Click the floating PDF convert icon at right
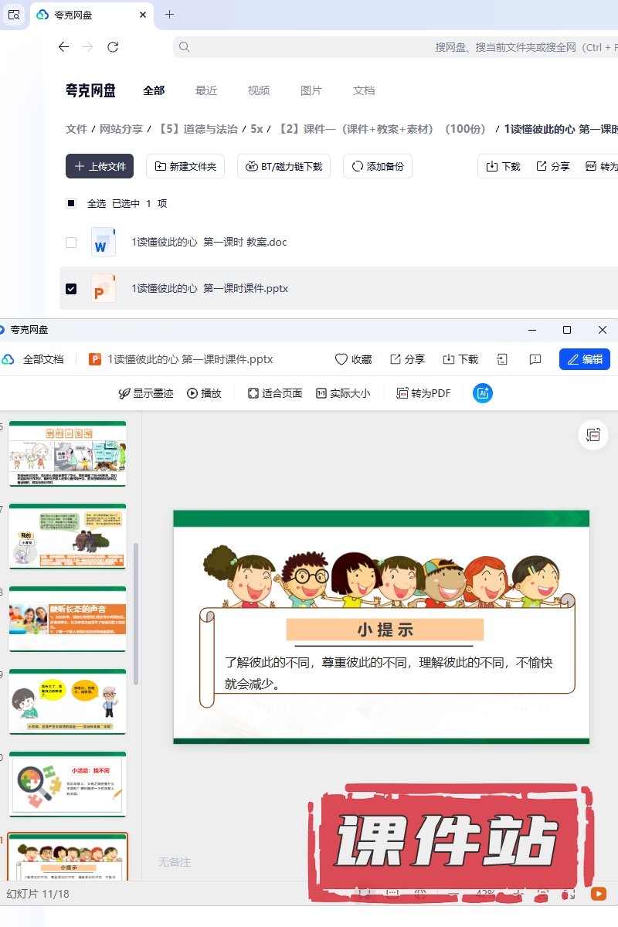The width and height of the screenshot is (618, 927). click(x=593, y=435)
